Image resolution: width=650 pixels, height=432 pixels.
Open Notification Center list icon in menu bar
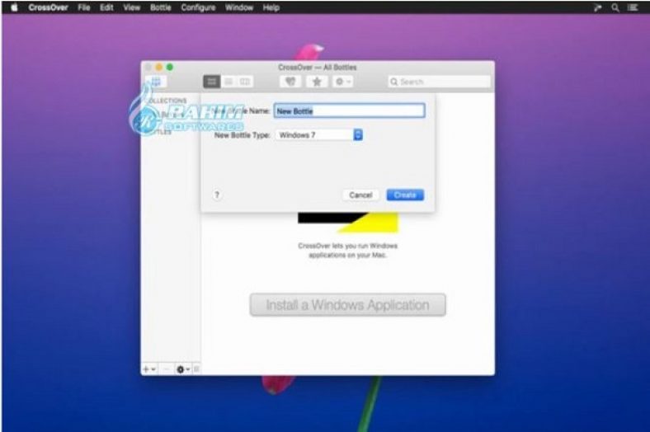(633, 7)
